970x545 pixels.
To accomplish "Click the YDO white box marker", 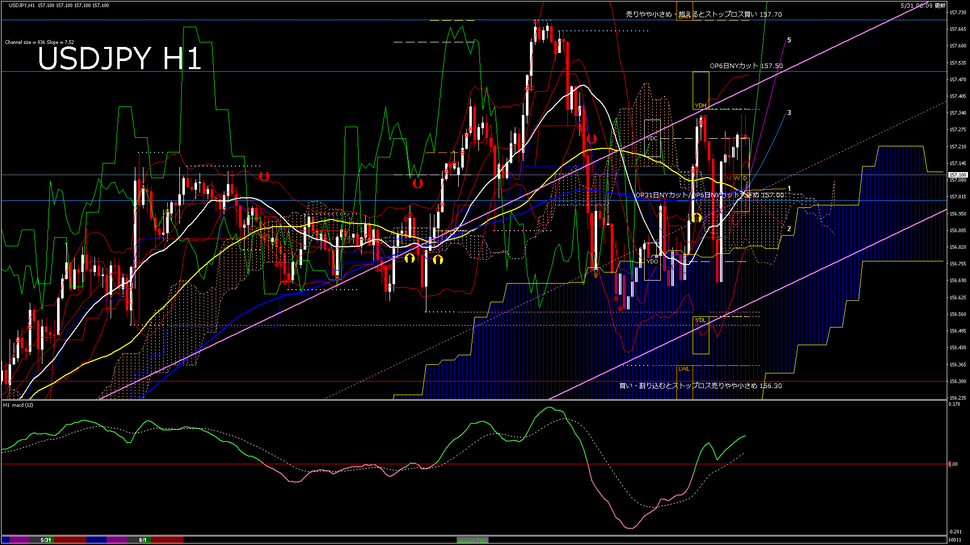I will click(x=652, y=261).
